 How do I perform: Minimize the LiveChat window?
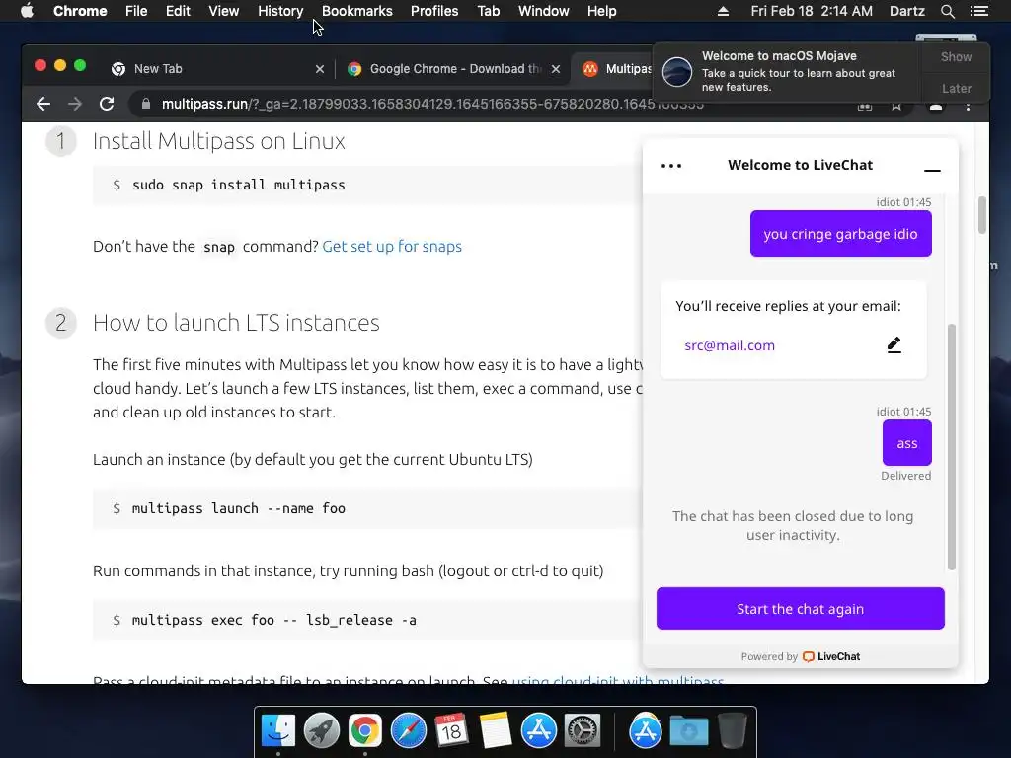coord(932,170)
